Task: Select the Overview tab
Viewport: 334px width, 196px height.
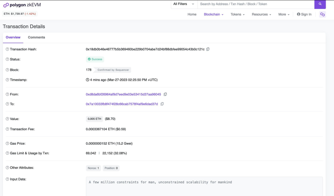Action: [x=13, y=37]
